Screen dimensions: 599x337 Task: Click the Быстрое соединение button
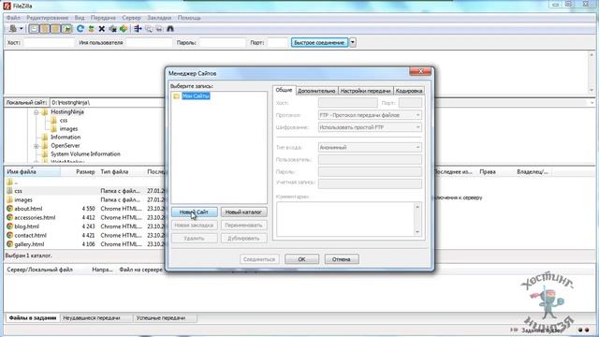coord(319,42)
